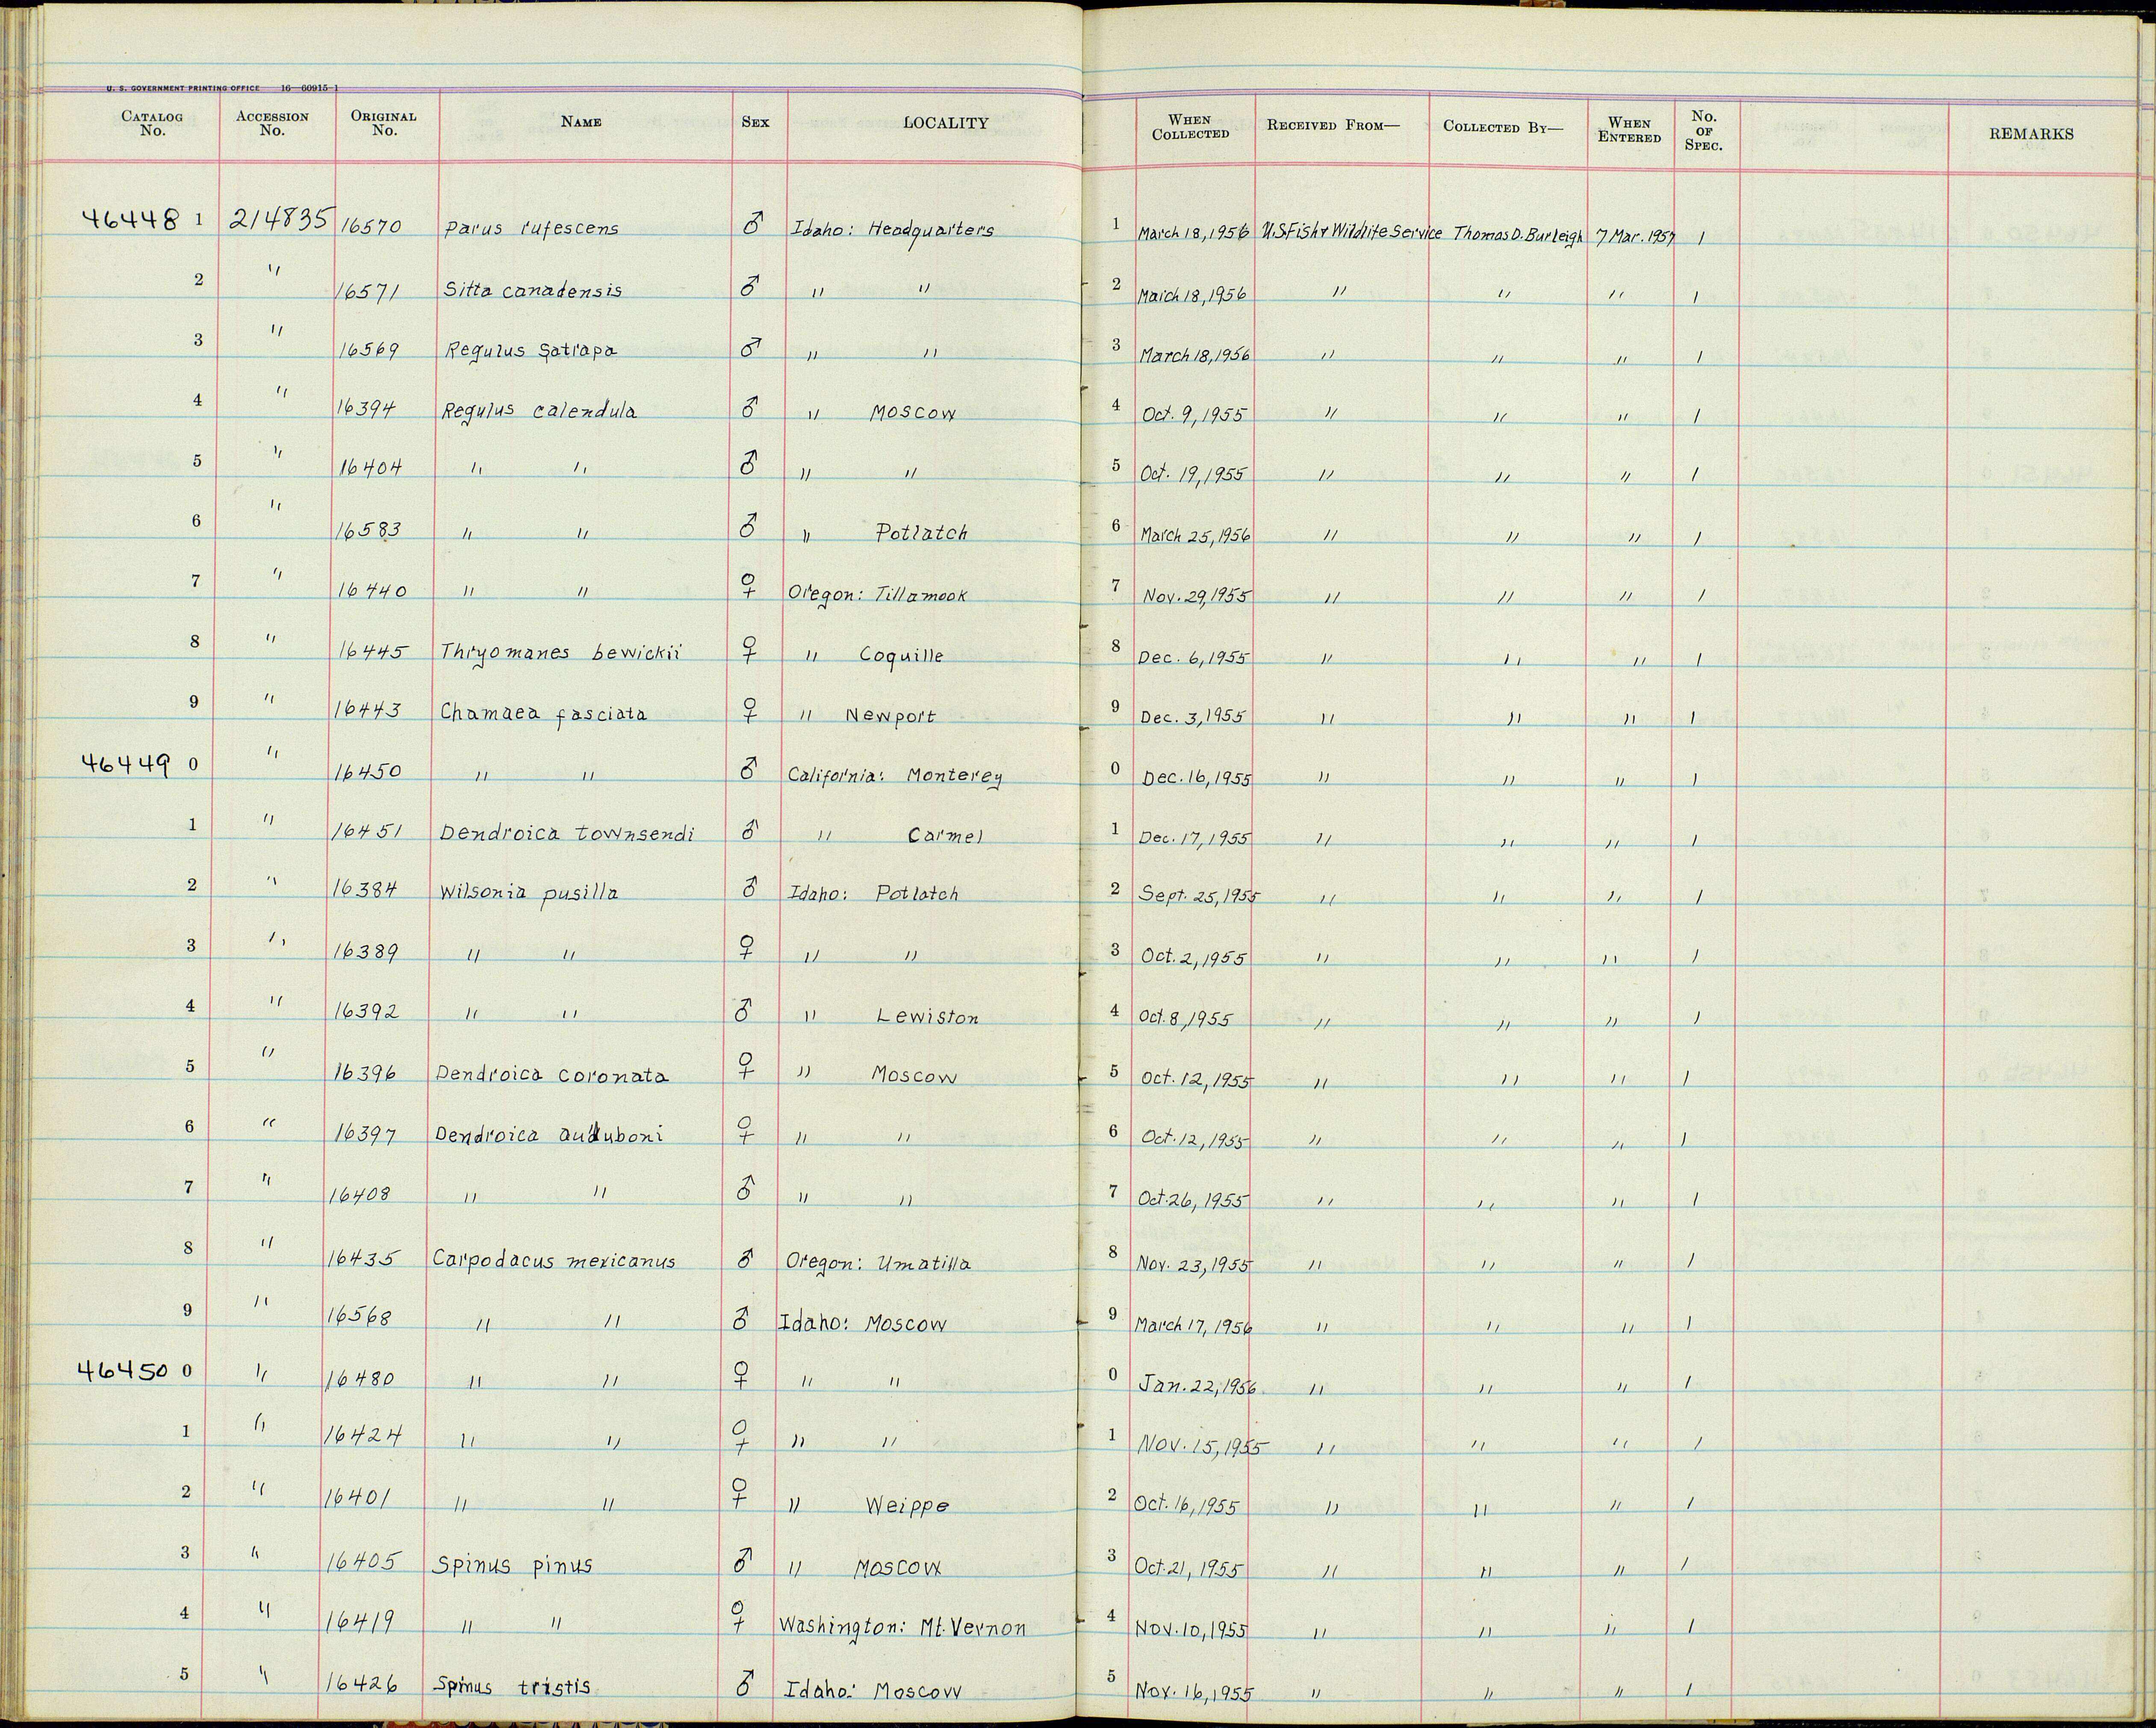
Task: Click the locality California: Monterey
Action: [x=894, y=776]
